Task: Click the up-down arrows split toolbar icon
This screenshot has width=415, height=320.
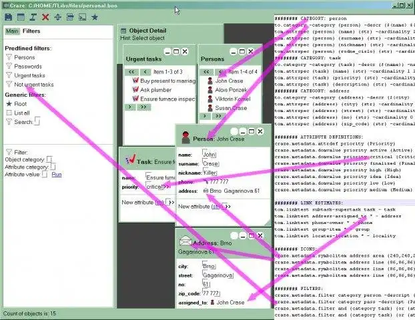Action: coord(57,17)
